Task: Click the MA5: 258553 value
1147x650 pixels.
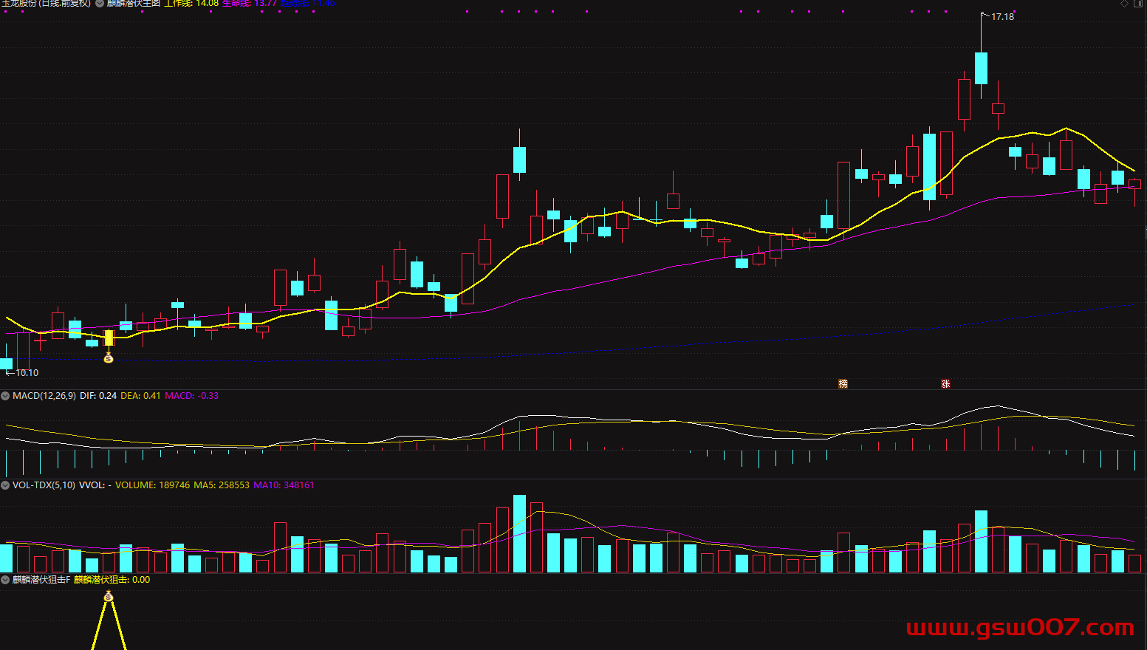Action: (x=222, y=485)
